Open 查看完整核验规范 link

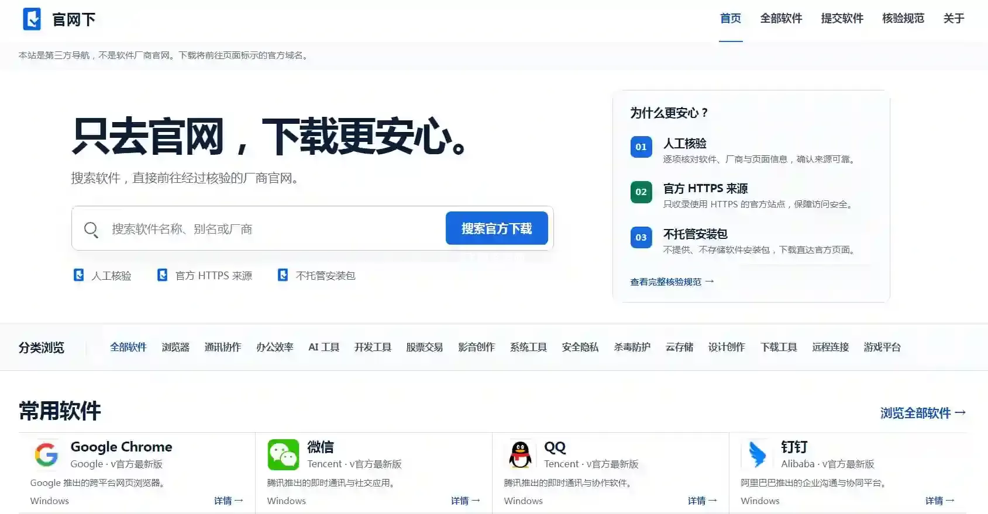pos(672,282)
